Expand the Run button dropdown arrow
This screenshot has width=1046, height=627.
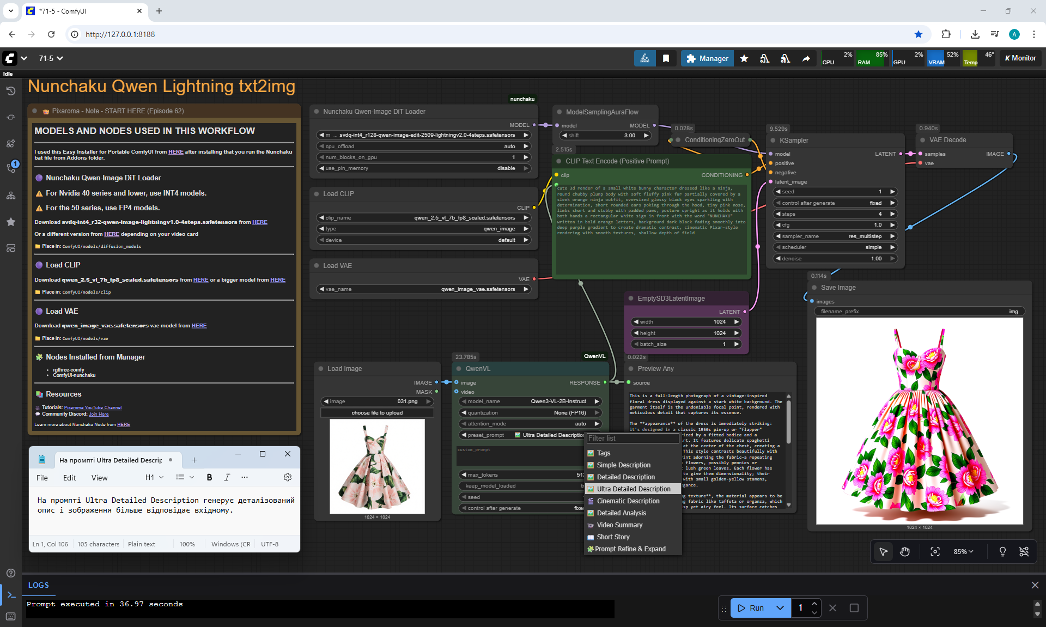(780, 608)
